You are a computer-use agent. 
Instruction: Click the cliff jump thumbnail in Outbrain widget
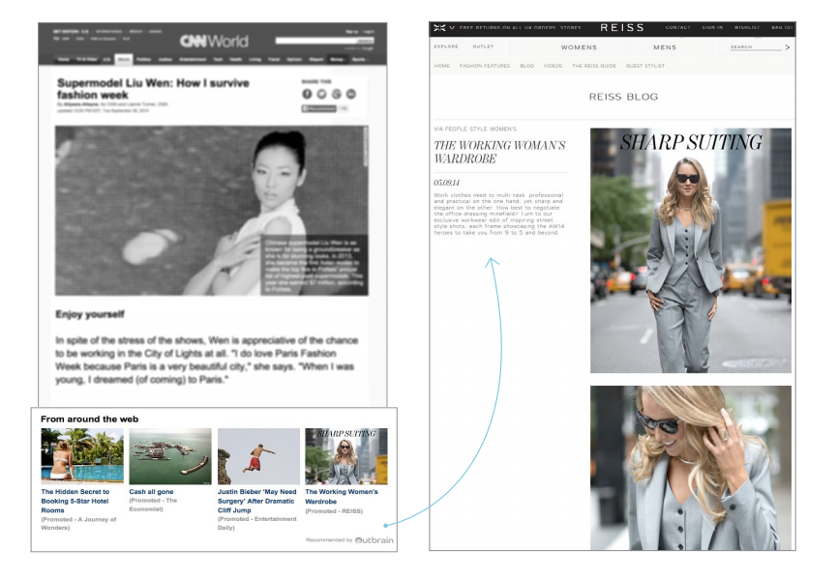click(258, 456)
